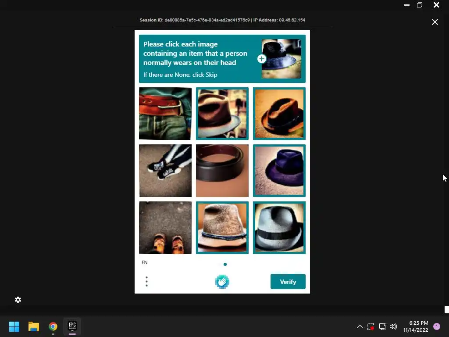Select the black sneakers image
The image size is (449, 337).
click(x=165, y=171)
